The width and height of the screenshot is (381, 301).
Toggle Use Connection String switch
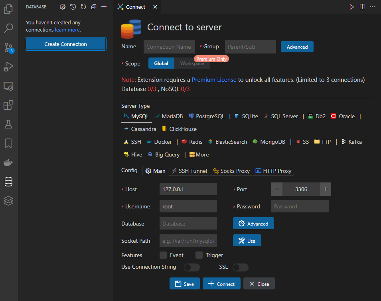(192, 267)
